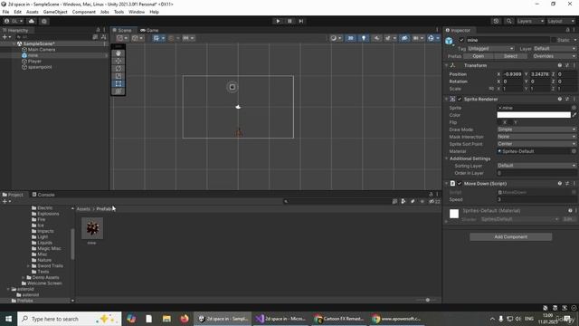The width and height of the screenshot is (579, 326).
Task: Open the Mask Interaction dropdown
Action: [x=536, y=137]
